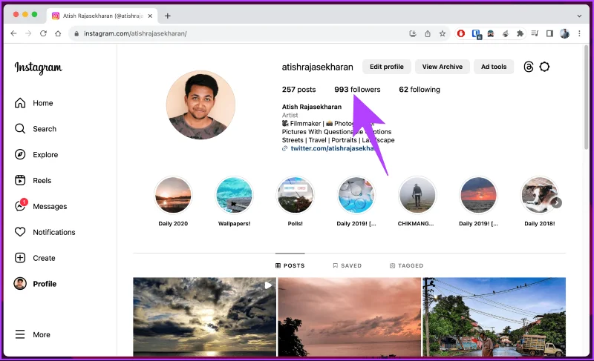Close the Atish Rajasekharan tab
Screen dimensions: 594x361
click(x=151, y=16)
